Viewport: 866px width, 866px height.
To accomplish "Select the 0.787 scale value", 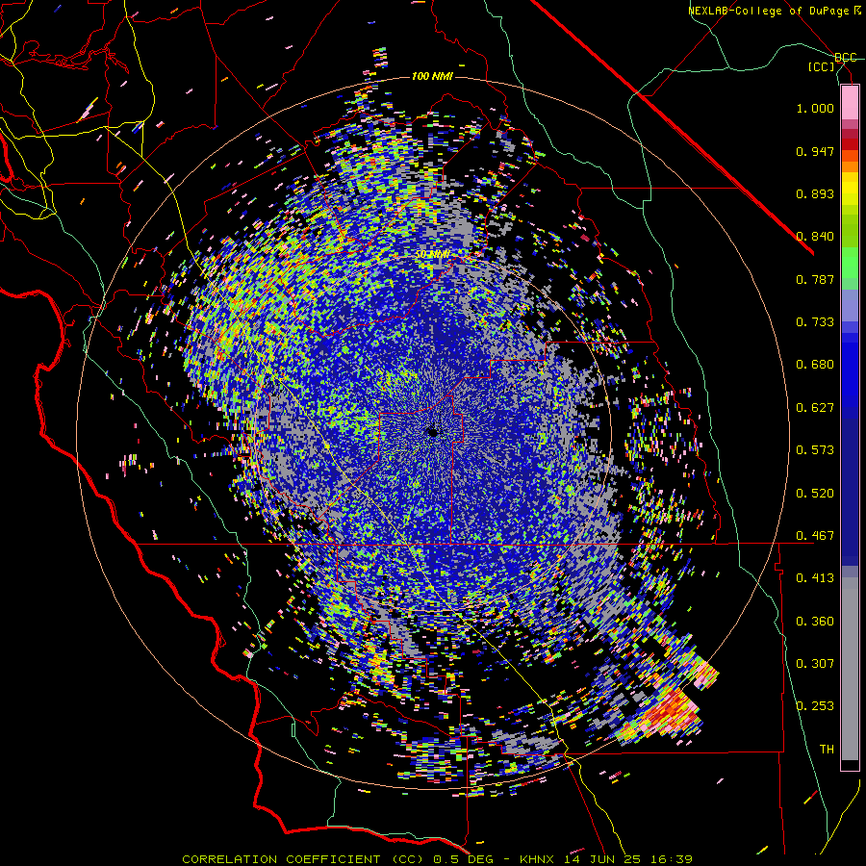I will [815, 279].
